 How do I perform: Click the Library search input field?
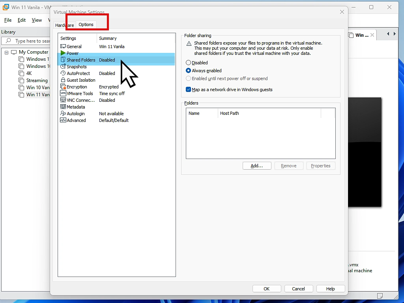26,41
